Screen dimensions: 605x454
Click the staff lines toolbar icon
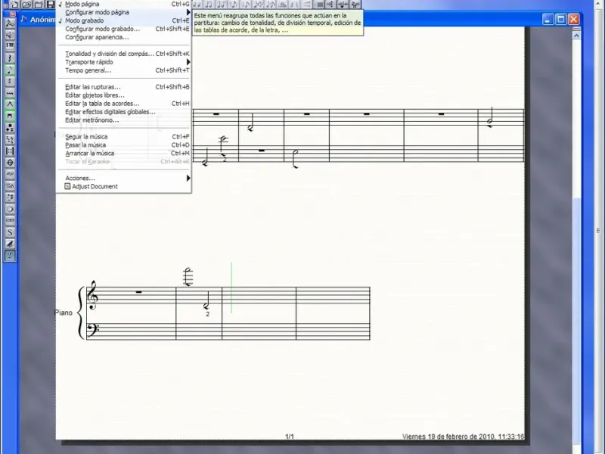(x=318, y=5)
